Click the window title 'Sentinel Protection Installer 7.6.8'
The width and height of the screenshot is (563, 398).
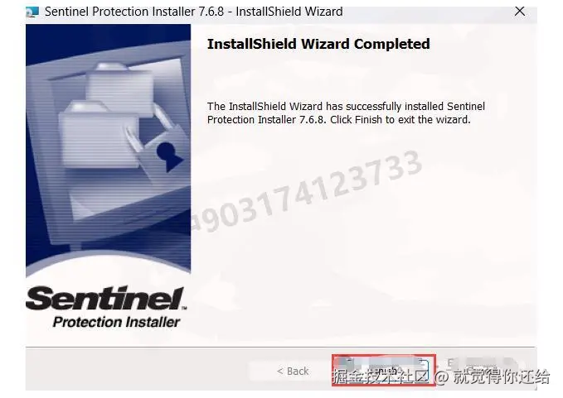click(x=134, y=12)
